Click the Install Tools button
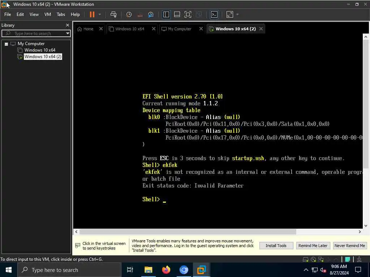The width and height of the screenshot is (370, 277). click(276, 246)
